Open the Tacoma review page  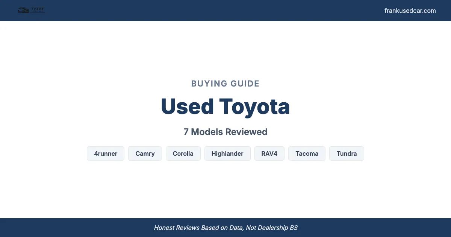[307, 153]
